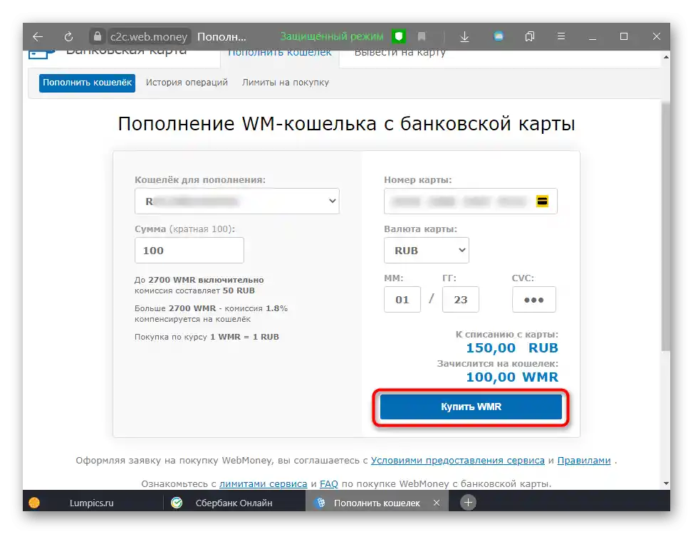693x534 pixels.
Task: Reload the page with refresh icon
Action: [x=68, y=36]
